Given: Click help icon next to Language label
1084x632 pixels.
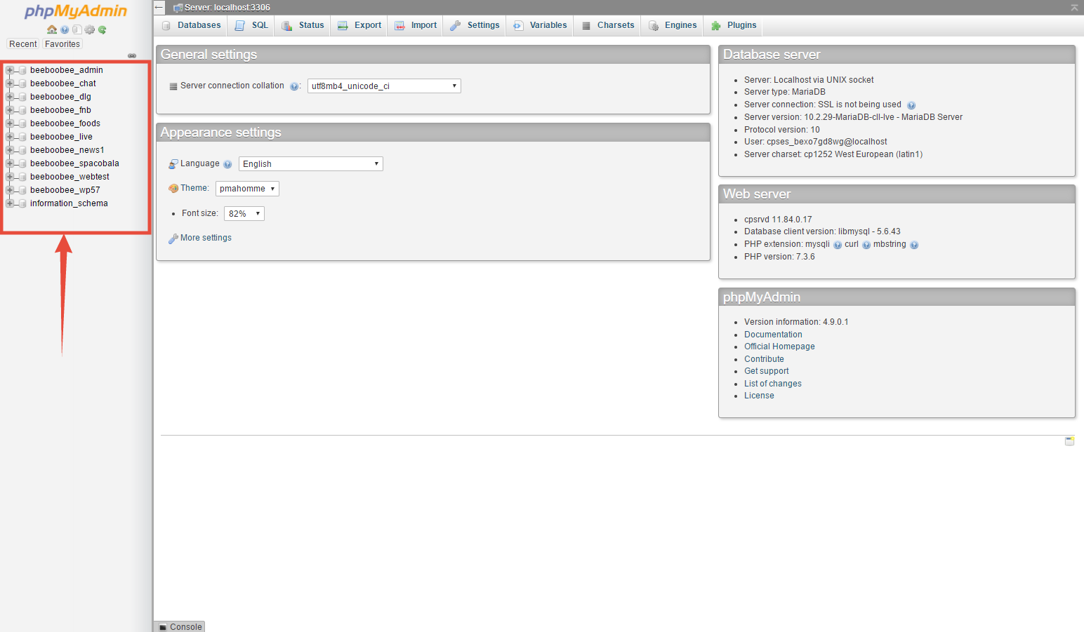Looking at the screenshot, I should coord(227,164).
